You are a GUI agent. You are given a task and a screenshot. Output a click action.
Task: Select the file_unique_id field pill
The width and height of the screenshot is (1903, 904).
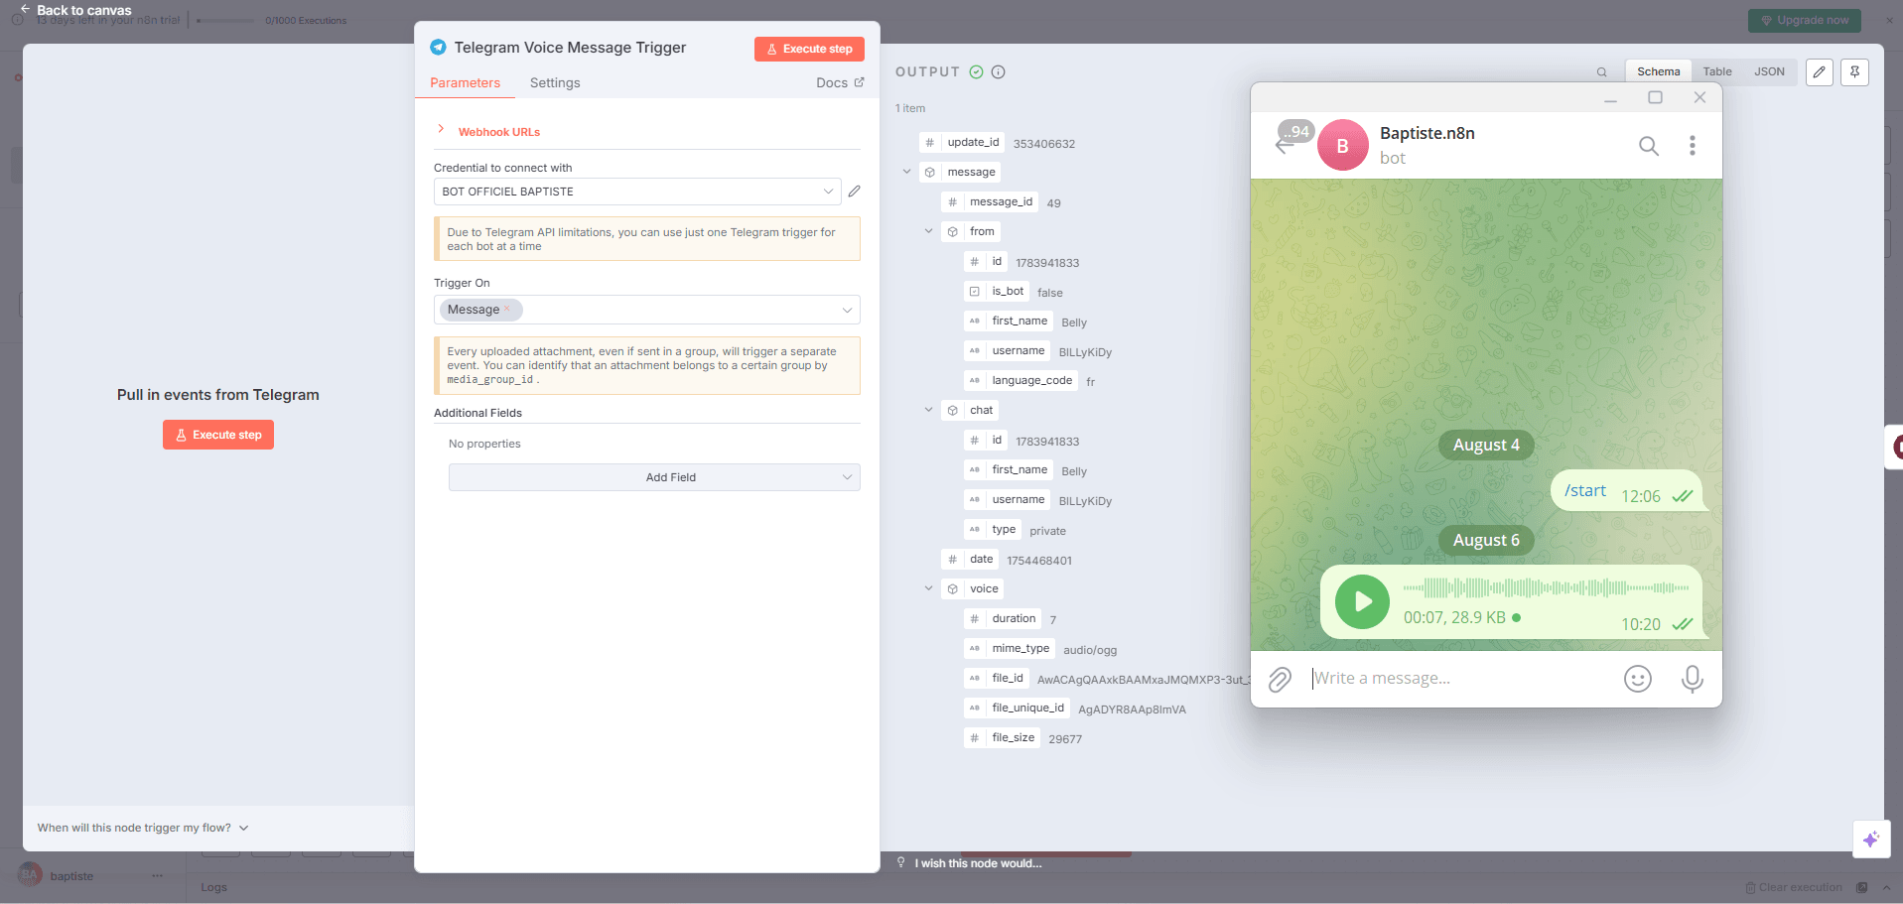click(1017, 708)
